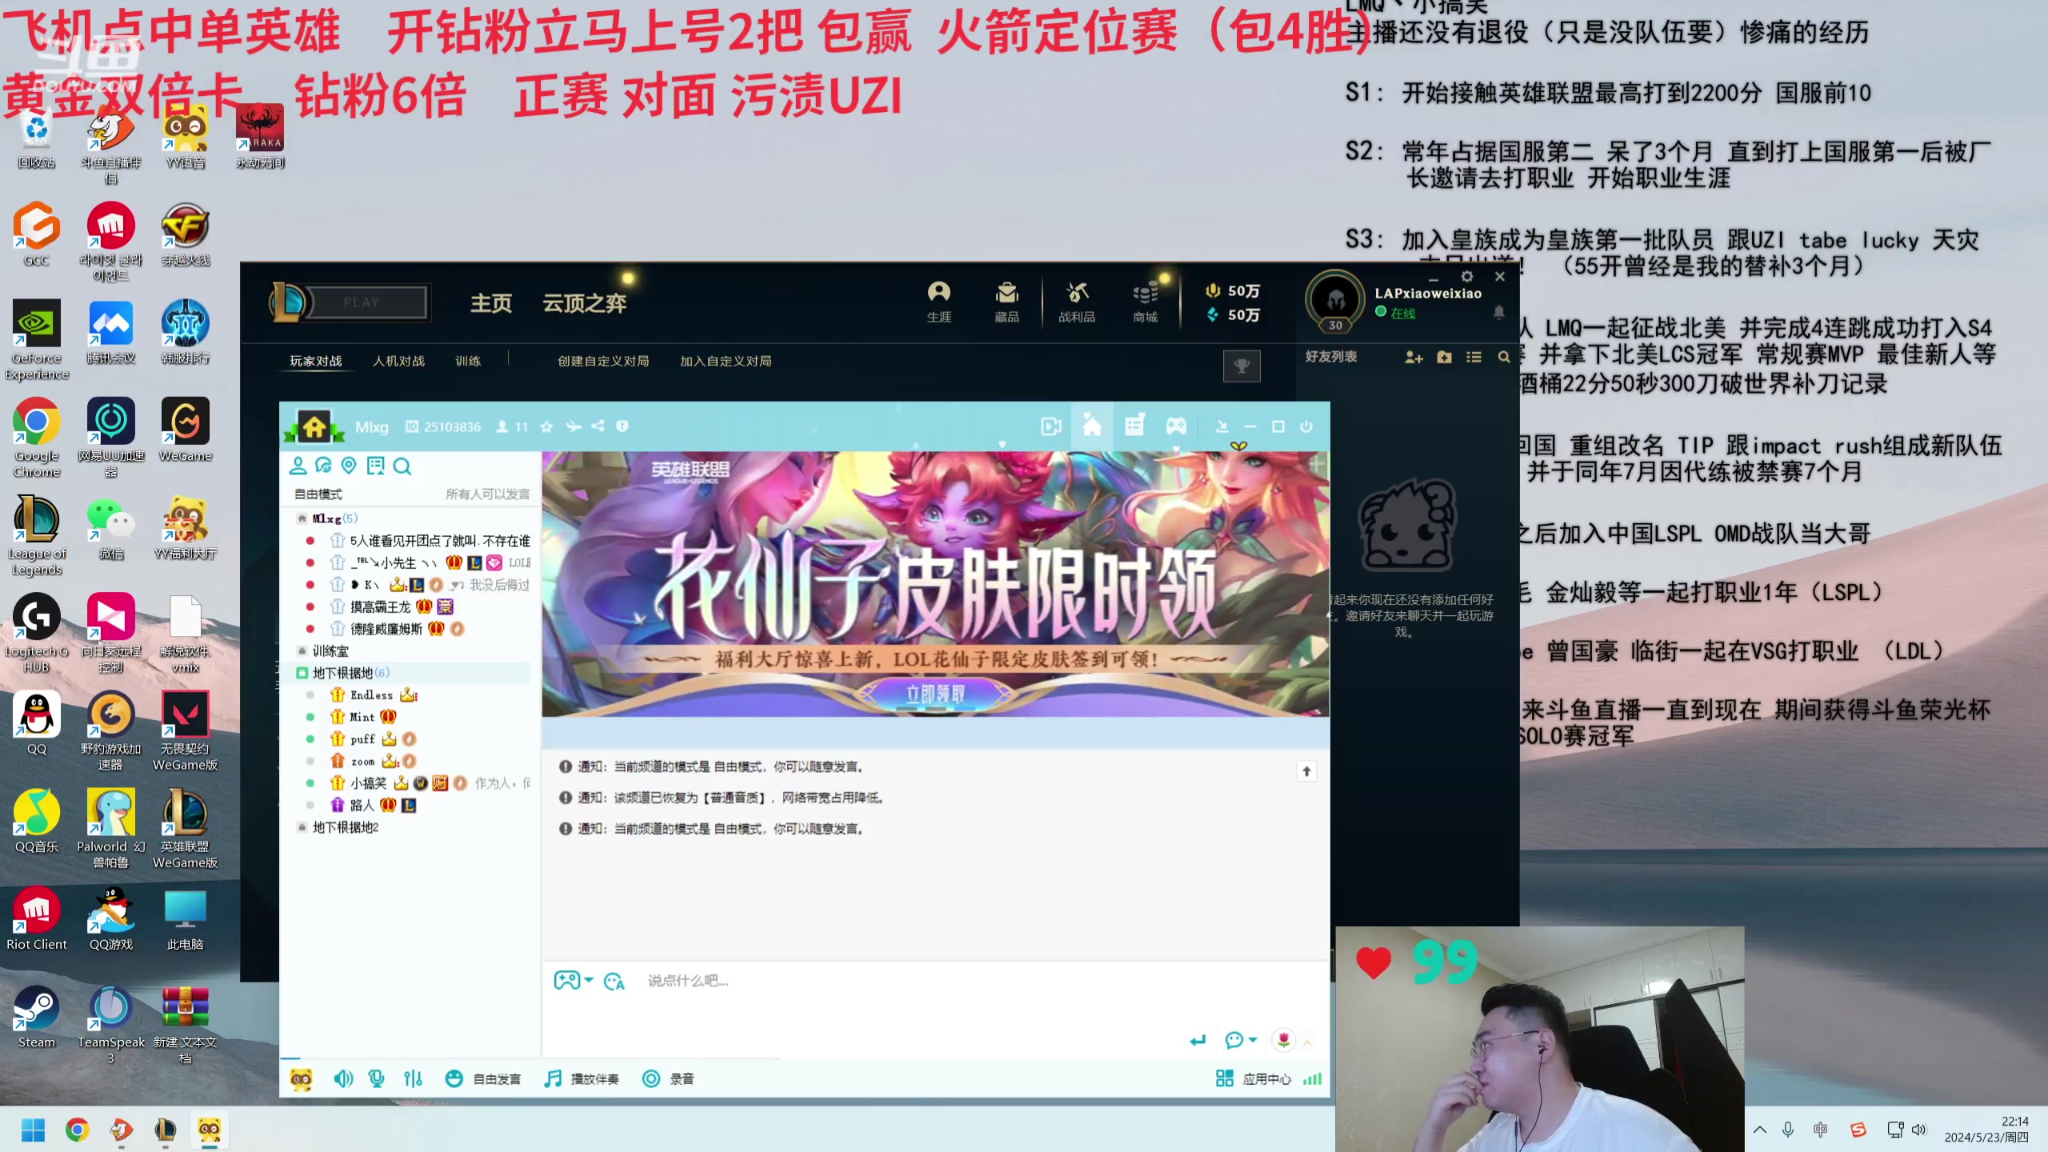Click the Windows Start button
2048x1152 pixels.
tap(33, 1130)
